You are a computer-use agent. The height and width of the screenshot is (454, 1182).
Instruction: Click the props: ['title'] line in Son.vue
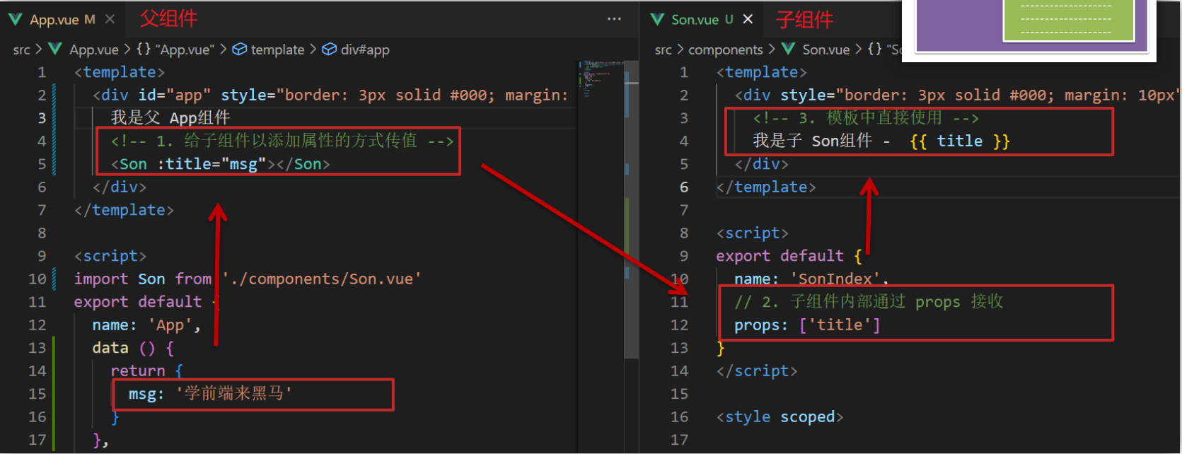pos(807,325)
